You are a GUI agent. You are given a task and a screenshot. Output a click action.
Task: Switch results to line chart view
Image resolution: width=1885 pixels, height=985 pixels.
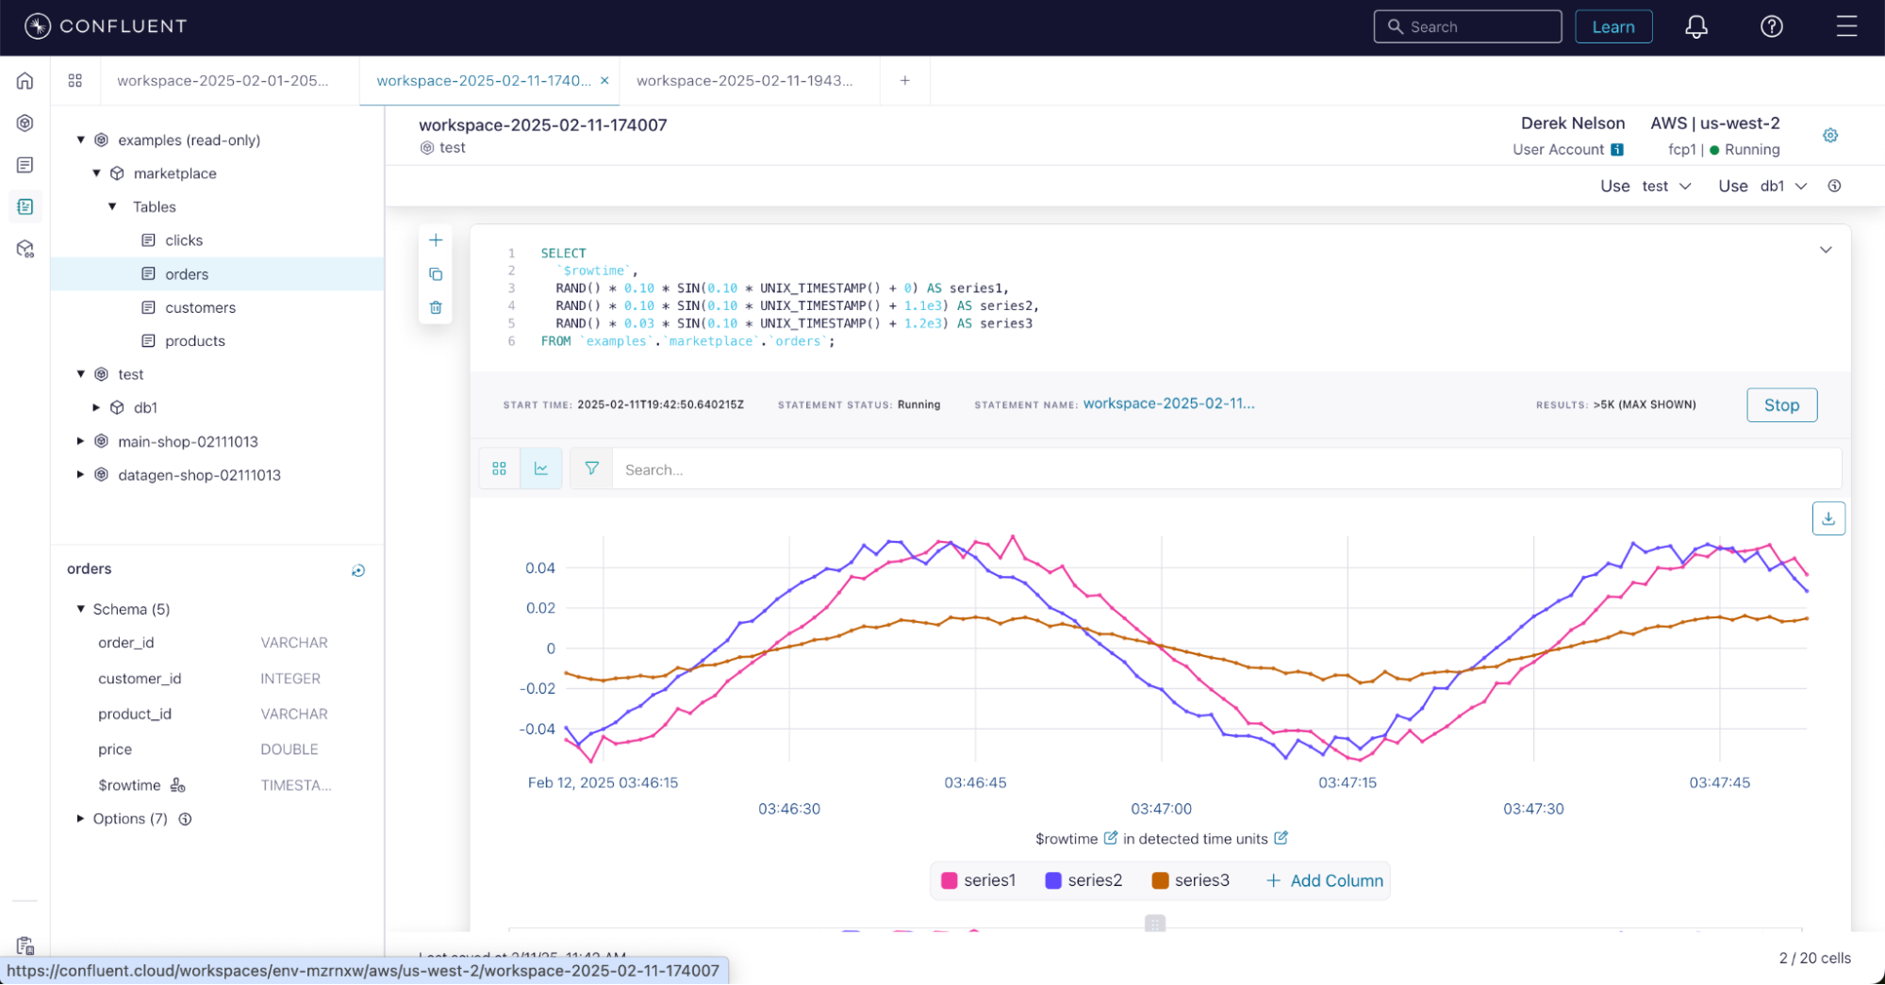(541, 468)
